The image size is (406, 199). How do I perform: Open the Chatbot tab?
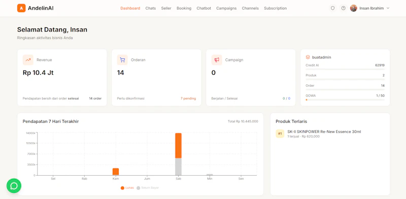pyautogui.click(x=204, y=8)
